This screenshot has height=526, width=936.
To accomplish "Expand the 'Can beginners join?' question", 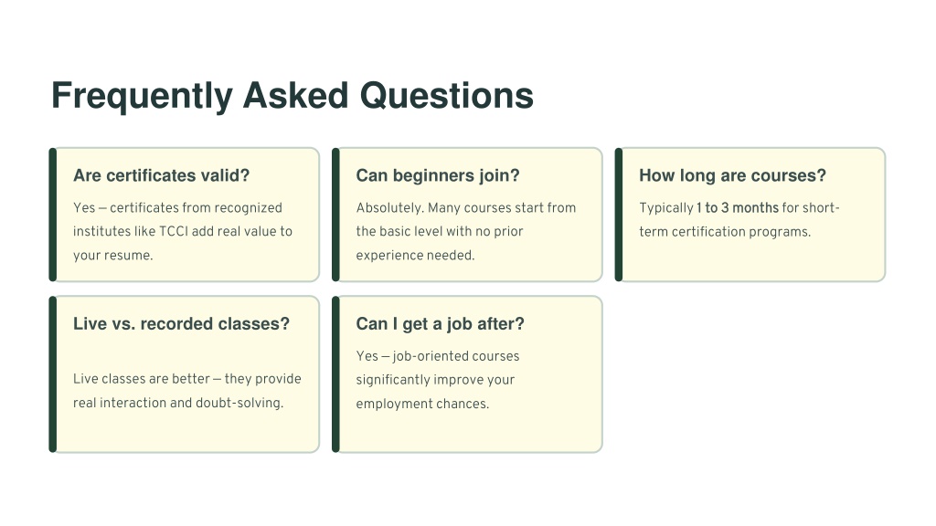I will [438, 175].
